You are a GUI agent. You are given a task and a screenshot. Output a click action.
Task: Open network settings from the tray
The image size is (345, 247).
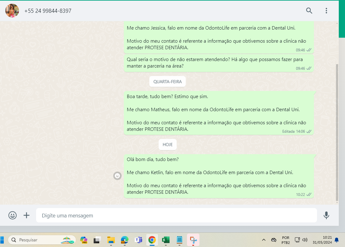point(297,240)
